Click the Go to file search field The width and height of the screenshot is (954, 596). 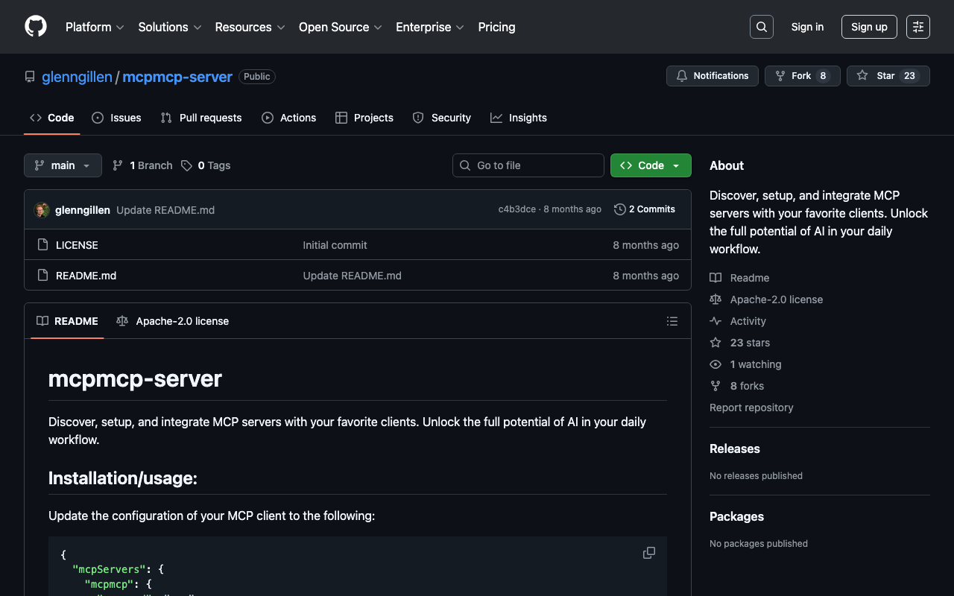[x=528, y=165]
